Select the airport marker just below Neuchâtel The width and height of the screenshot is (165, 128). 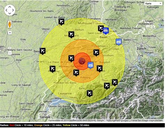point(76,73)
